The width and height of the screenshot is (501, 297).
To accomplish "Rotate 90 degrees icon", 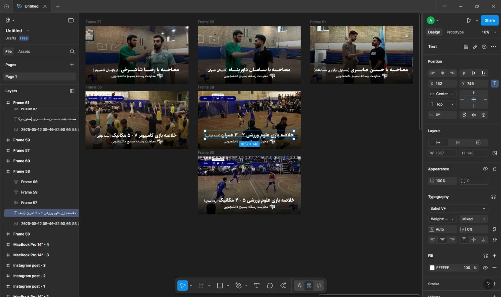I will click(464, 115).
